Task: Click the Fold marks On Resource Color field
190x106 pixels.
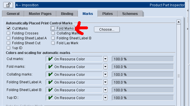Action: 74,67
